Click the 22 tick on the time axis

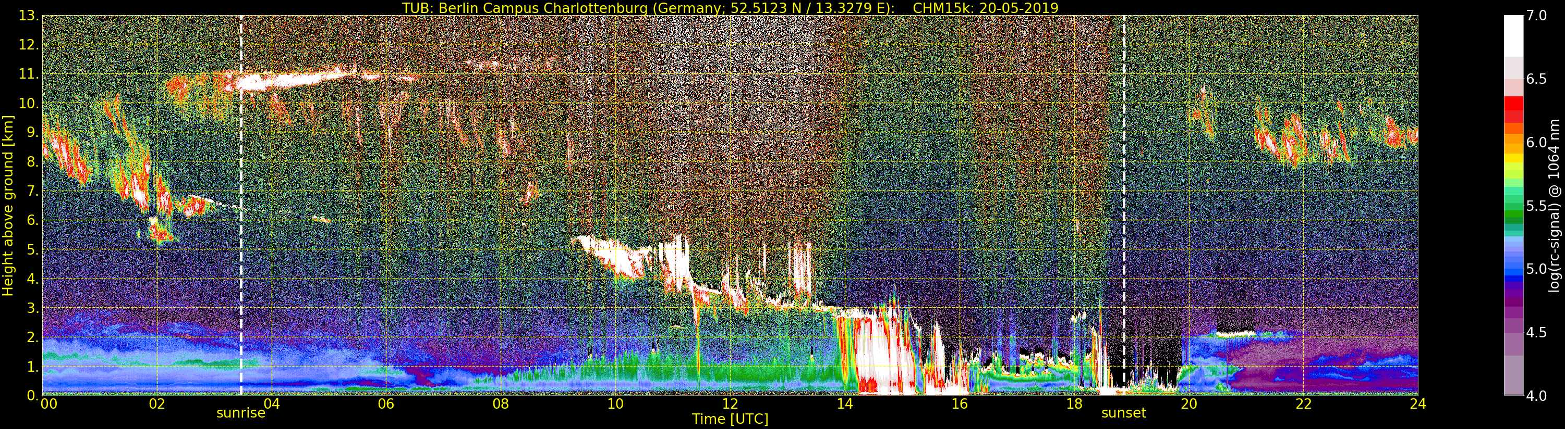[x=1303, y=404]
